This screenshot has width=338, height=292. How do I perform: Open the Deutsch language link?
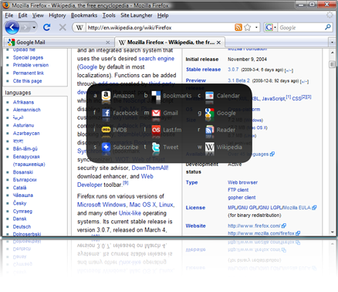pos(22,227)
